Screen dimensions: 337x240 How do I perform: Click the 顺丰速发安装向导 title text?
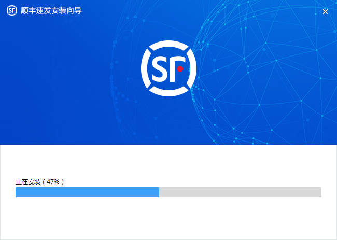pyautogui.click(x=51, y=11)
